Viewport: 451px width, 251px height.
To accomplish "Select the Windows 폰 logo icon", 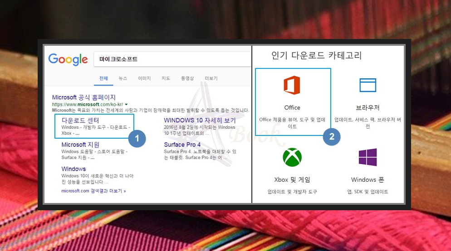I will tap(368, 157).
